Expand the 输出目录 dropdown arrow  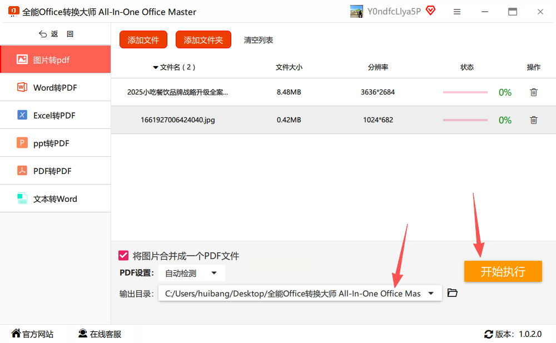point(431,294)
